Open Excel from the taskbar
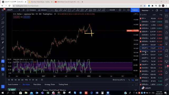 pos(48,93)
